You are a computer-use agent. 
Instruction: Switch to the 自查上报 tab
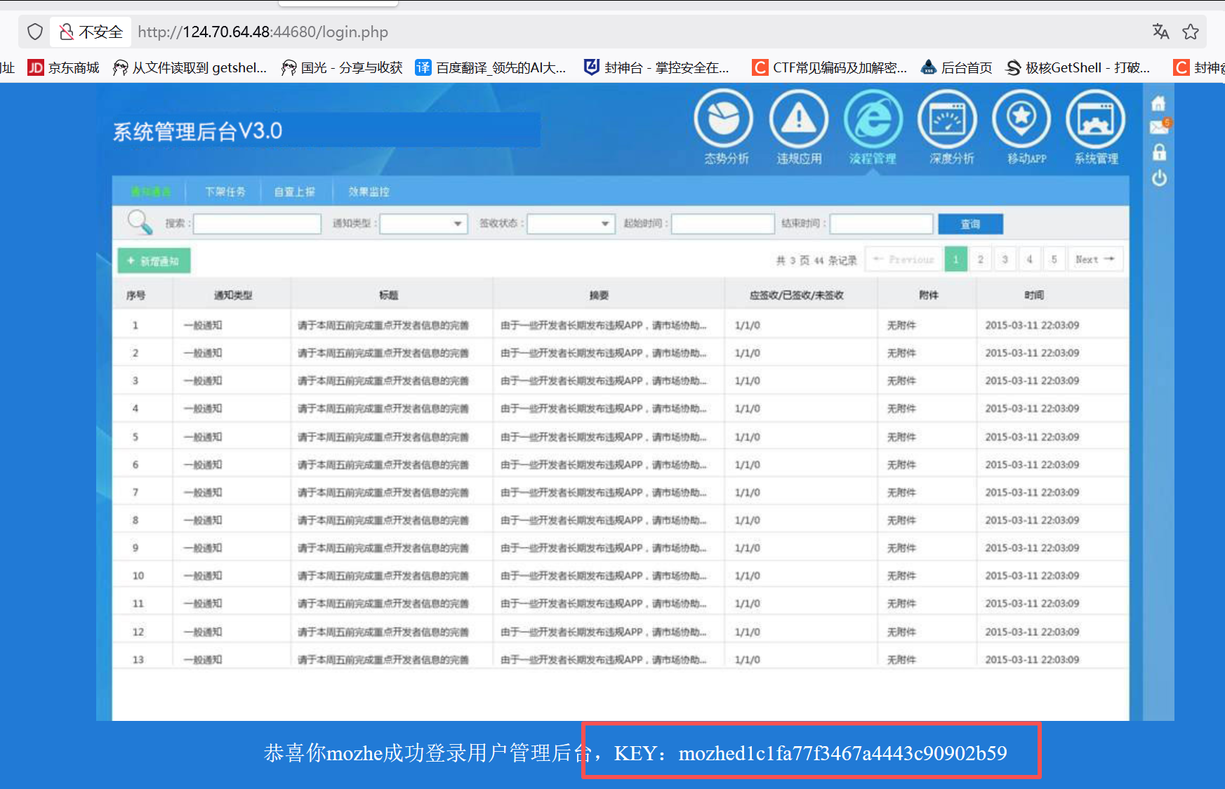295,192
